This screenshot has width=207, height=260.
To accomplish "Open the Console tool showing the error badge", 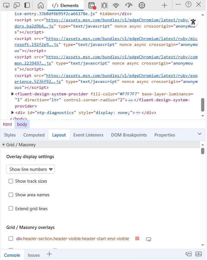I will coord(92,5).
